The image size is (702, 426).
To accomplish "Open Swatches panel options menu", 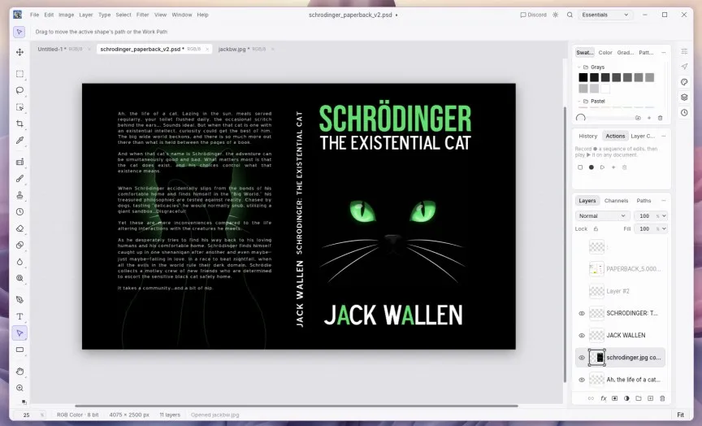I will coord(664,52).
